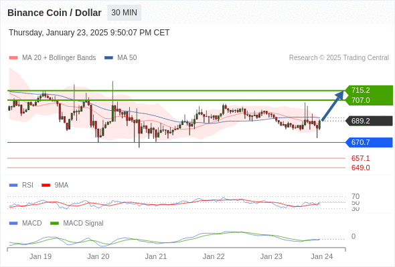Image resolution: width=395 pixels, height=267 pixels.
Task: Click the red 9MA legend swatch
Action: coord(46,186)
